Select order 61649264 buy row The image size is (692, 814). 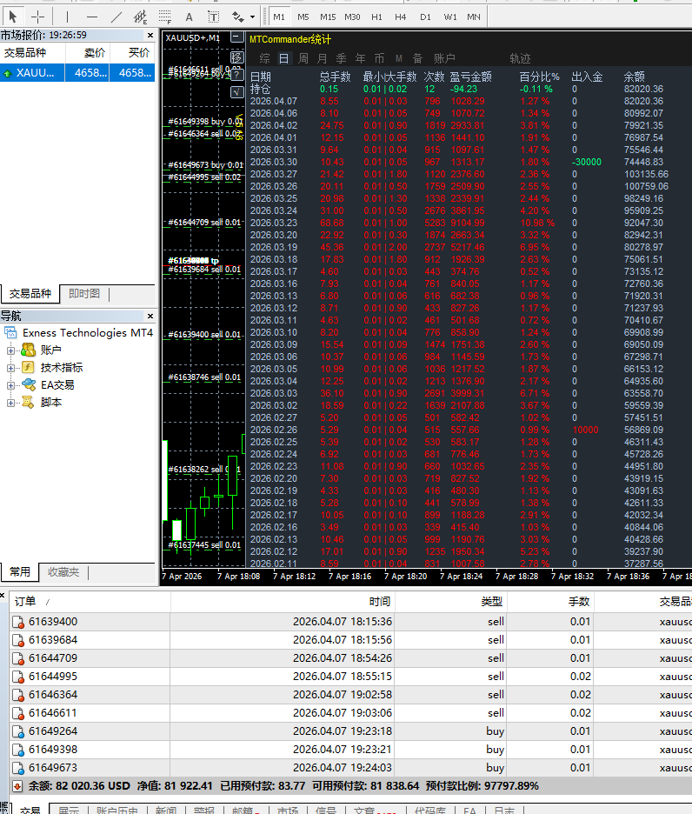point(350,731)
